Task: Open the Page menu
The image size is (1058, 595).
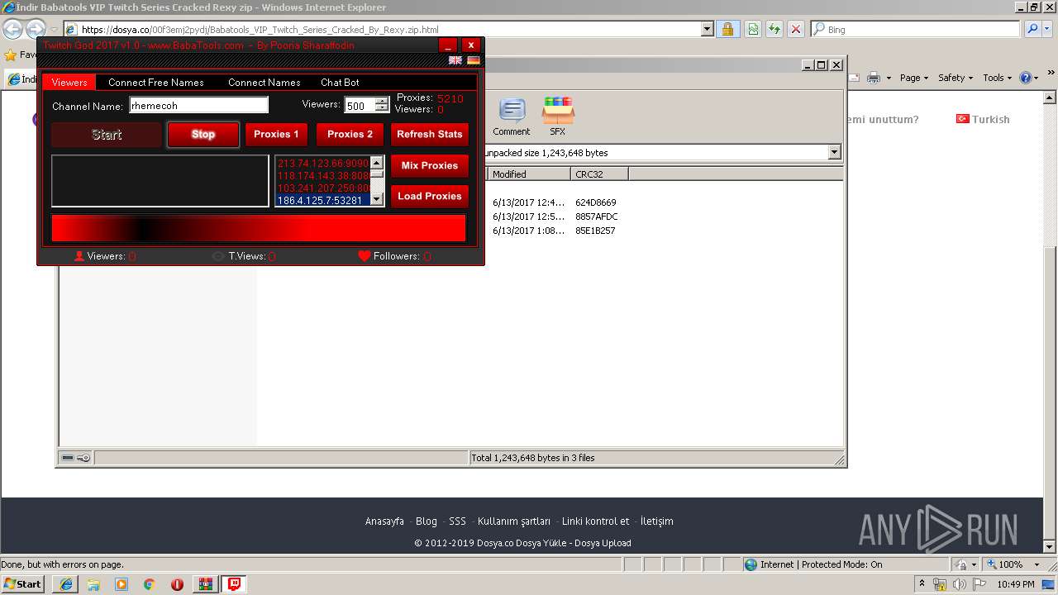Action: coord(914,78)
